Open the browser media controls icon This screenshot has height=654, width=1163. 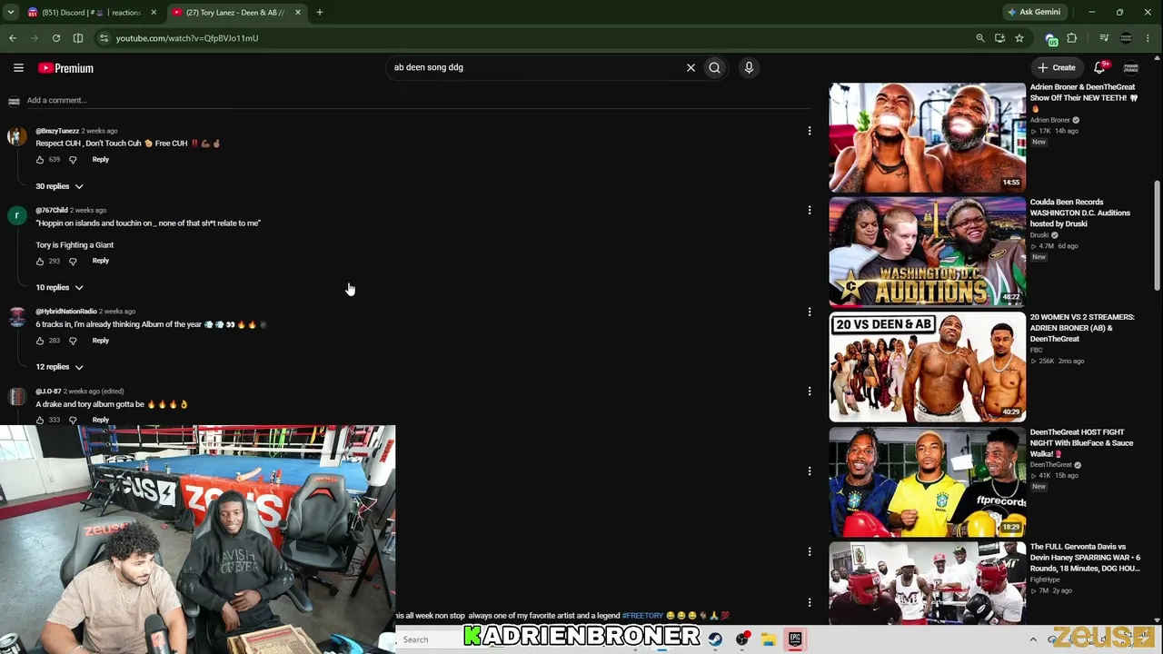(1104, 38)
